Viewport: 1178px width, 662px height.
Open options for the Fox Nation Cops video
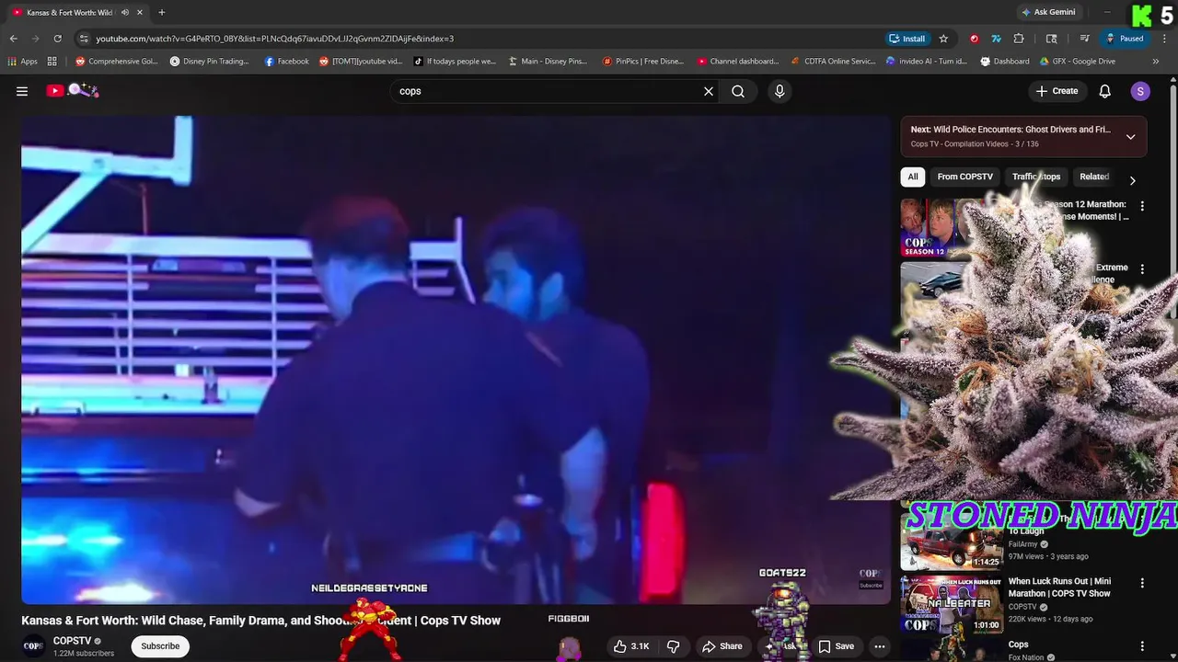click(x=1142, y=646)
